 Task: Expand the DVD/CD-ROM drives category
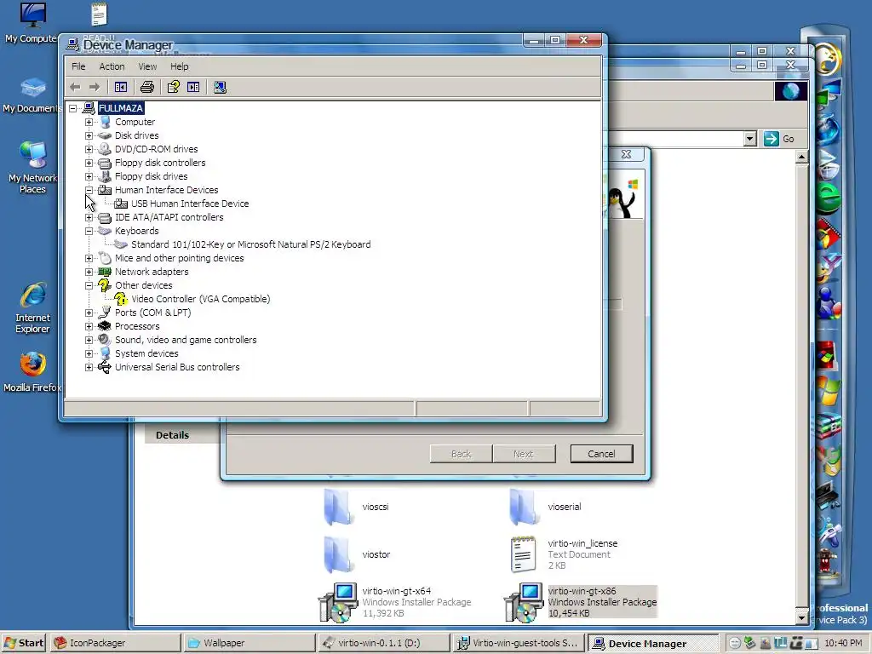pos(89,149)
